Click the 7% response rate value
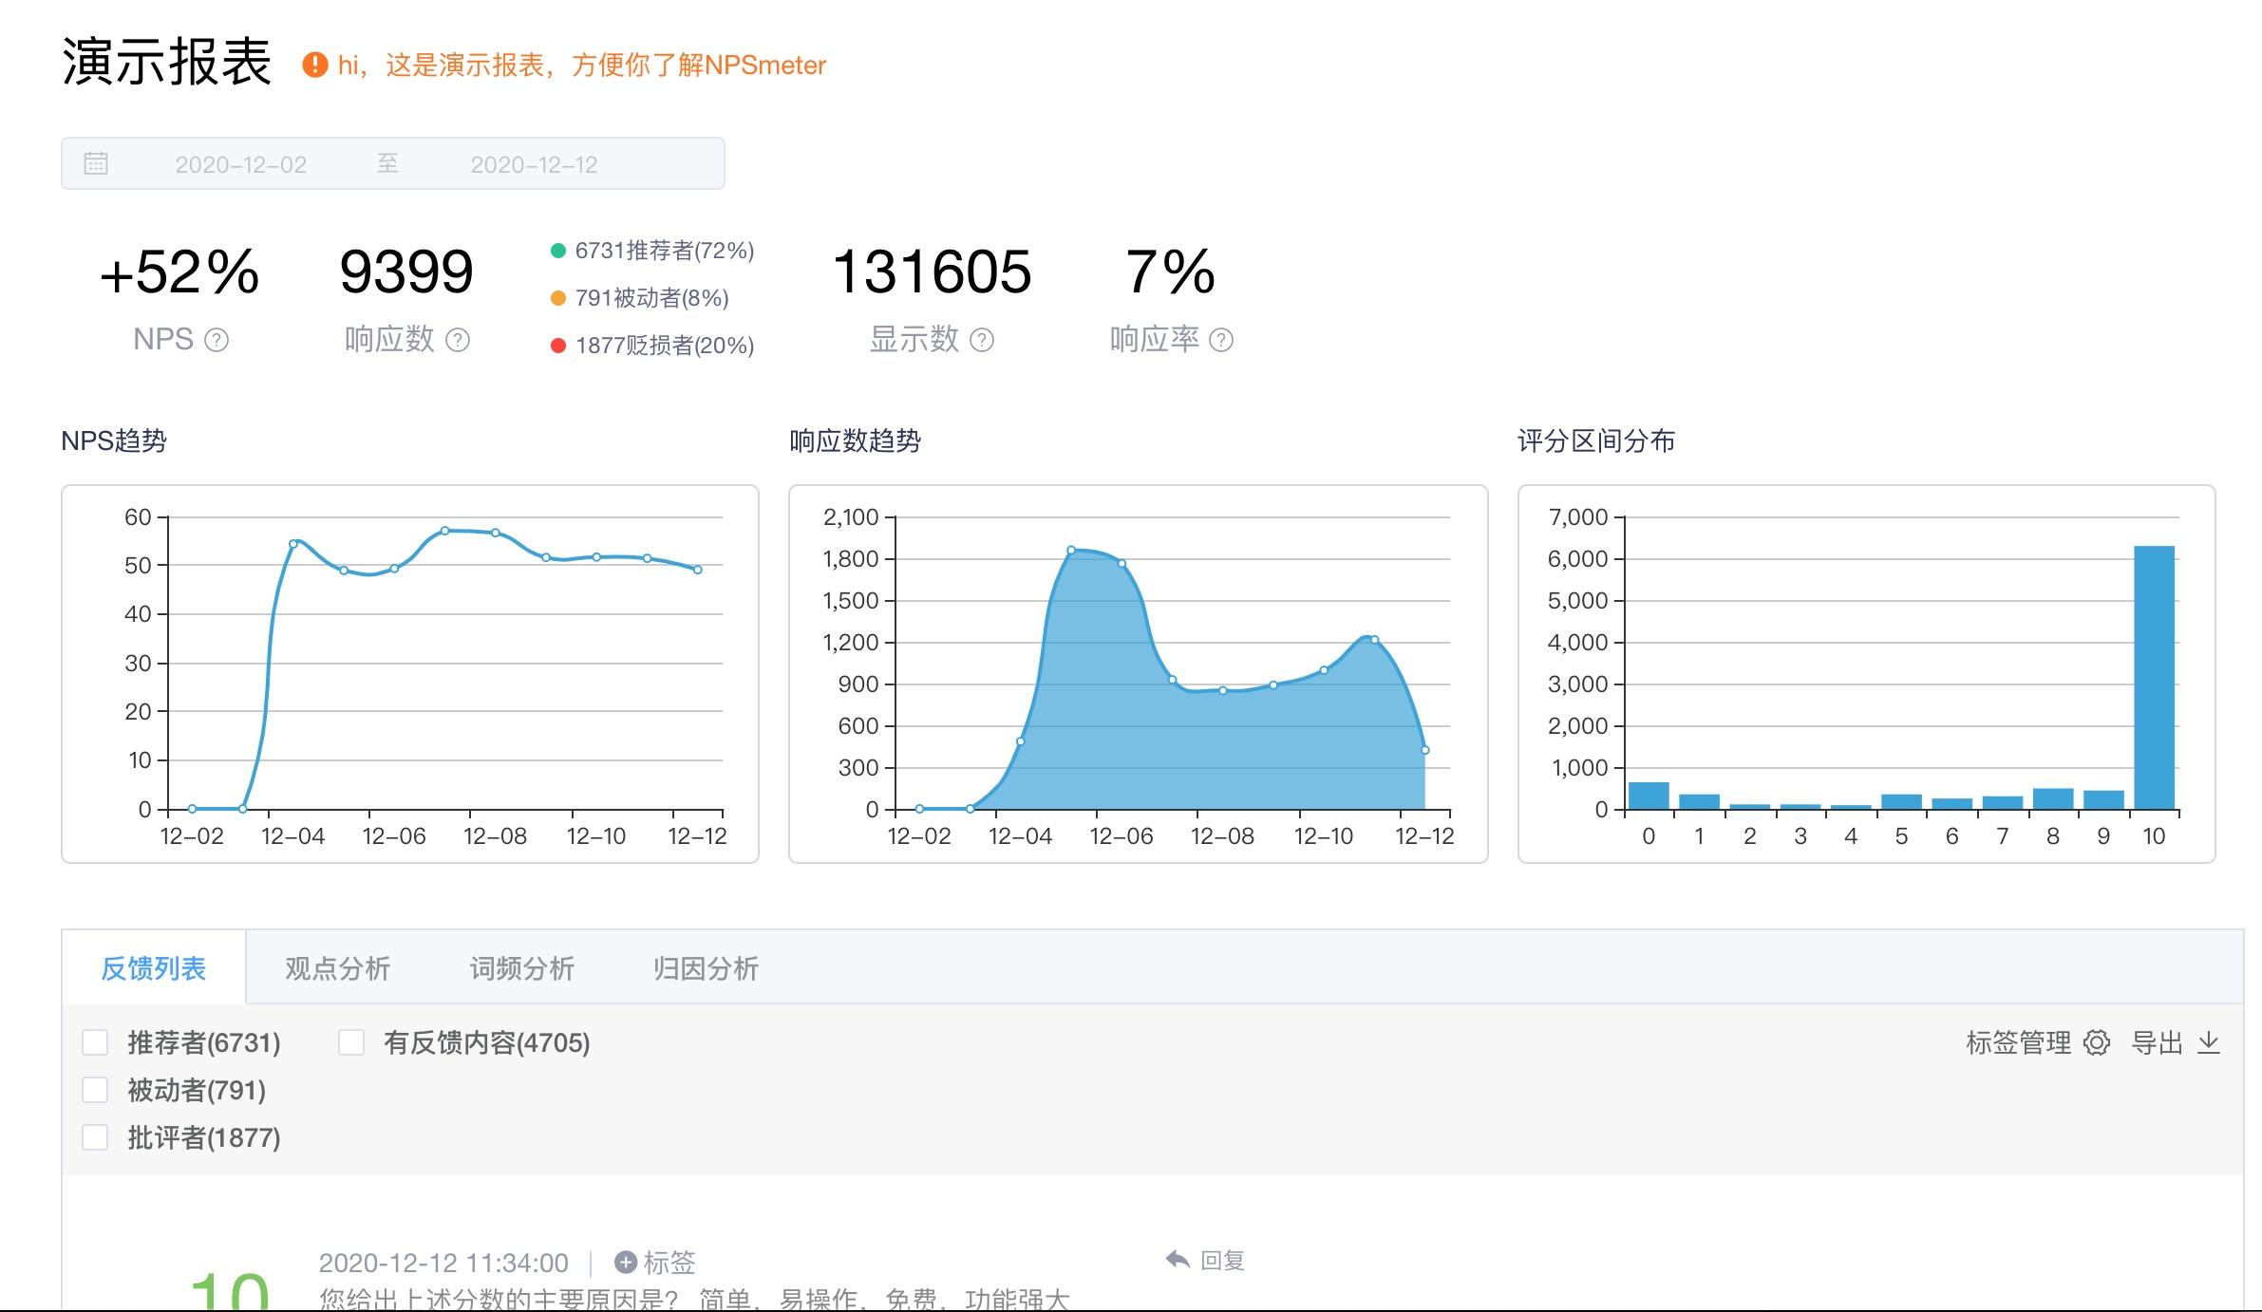 1170,272
